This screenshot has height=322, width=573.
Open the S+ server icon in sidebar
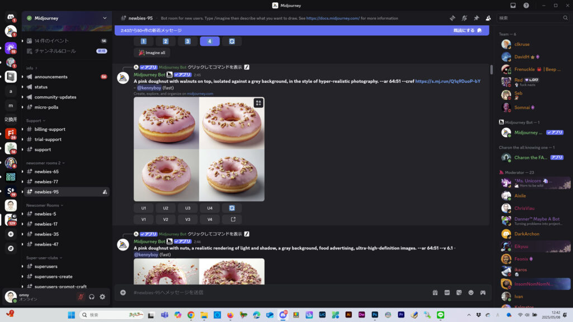11,191
